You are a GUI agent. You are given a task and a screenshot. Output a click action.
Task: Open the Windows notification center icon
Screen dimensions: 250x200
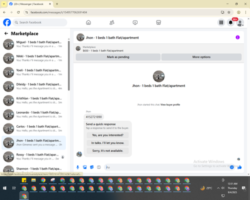244,188
